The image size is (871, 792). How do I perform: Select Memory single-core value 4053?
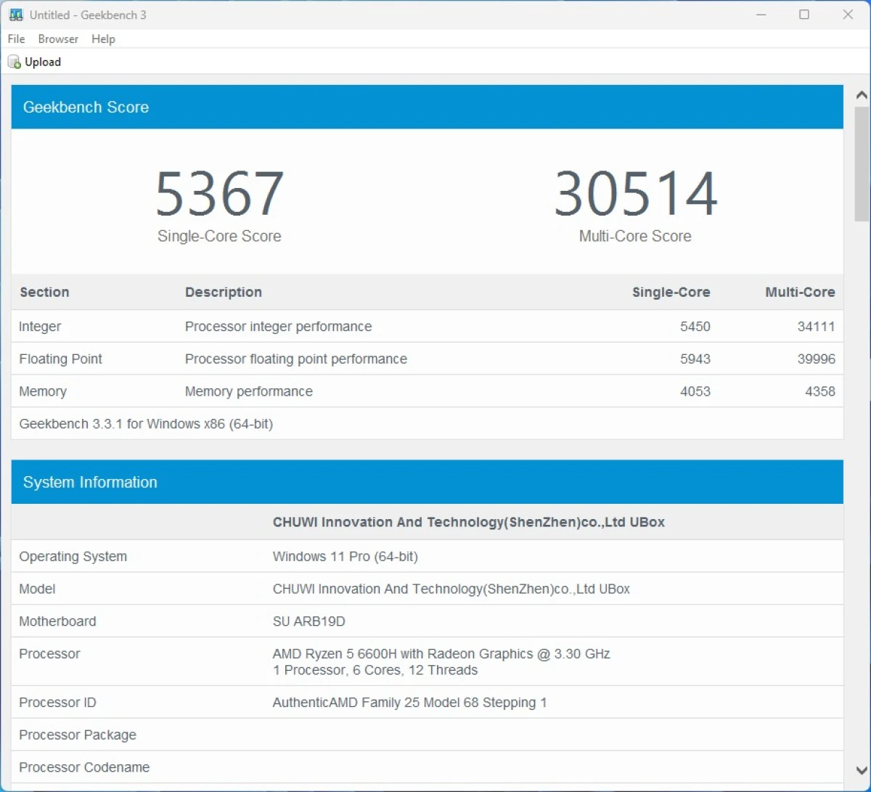695,392
